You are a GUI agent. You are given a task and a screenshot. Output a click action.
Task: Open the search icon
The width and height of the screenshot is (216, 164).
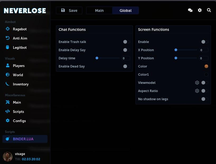209,10
